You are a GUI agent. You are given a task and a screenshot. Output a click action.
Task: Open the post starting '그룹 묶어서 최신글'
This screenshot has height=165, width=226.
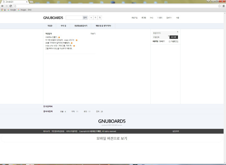(x=59, y=48)
